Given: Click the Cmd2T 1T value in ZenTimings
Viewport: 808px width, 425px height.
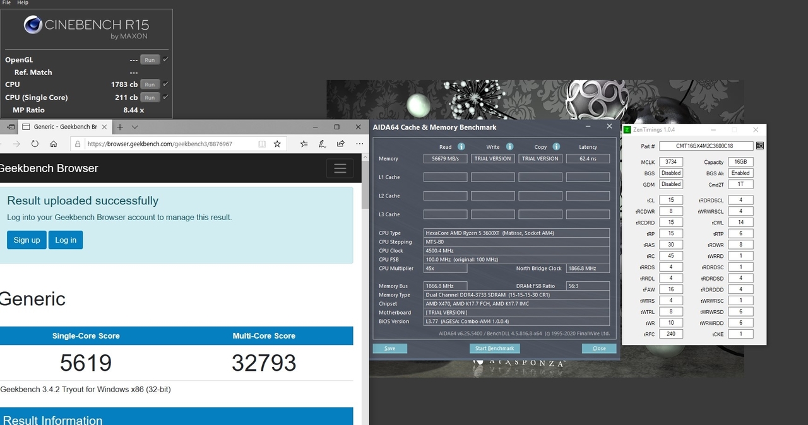Looking at the screenshot, I should pos(740,184).
